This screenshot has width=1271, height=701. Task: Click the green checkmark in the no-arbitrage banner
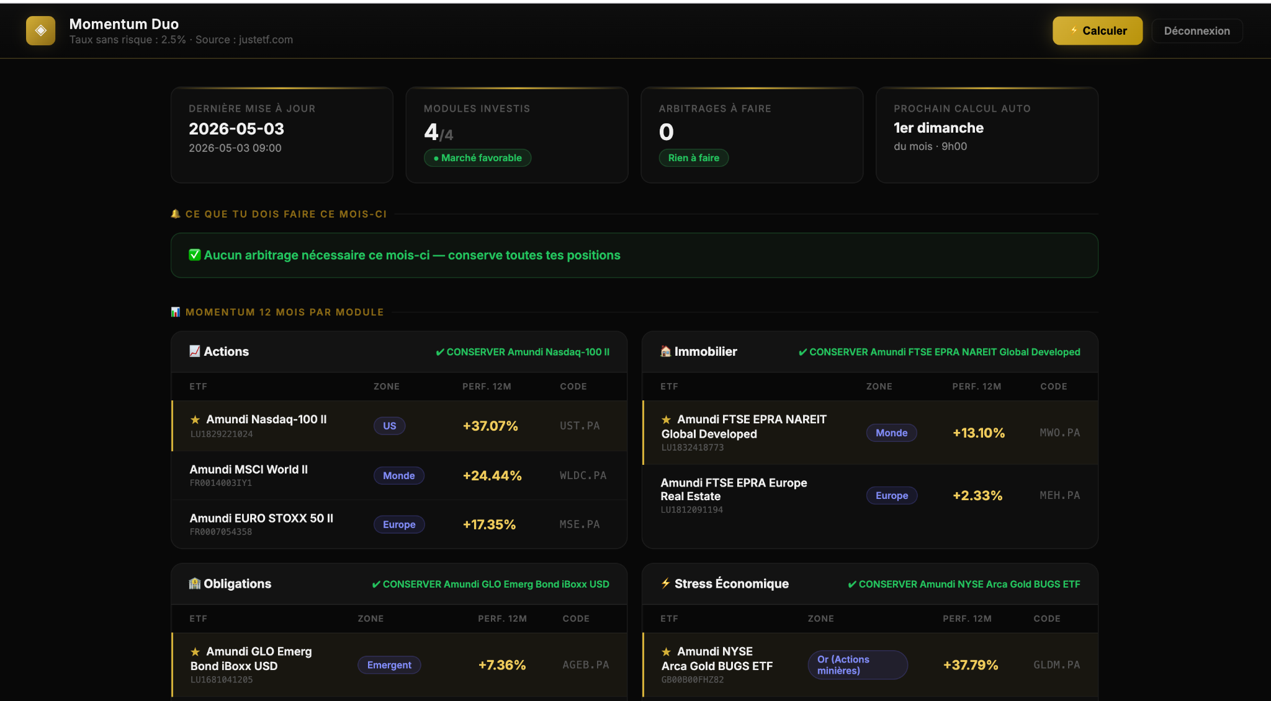[x=195, y=255]
